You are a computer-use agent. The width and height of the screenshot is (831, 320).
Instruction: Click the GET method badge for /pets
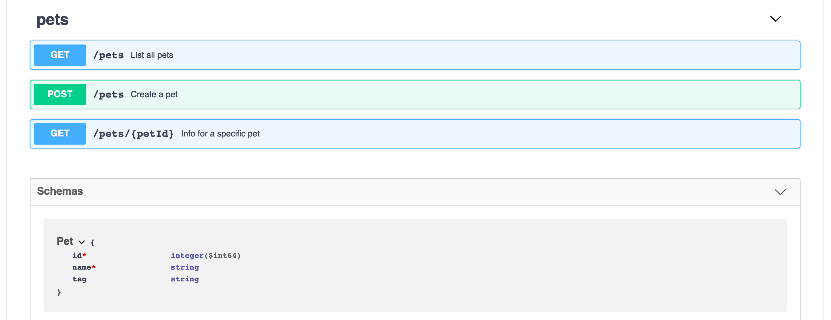[60, 55]
